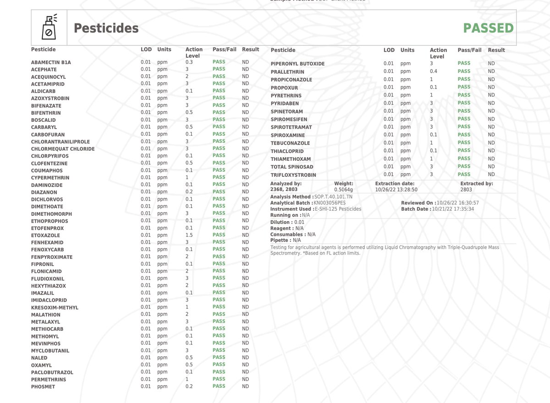Select analyzed by 2368, 2803
The image size is (550, 403).
tap(284, 189)
